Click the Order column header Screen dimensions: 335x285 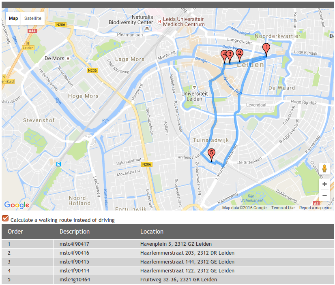15,232
